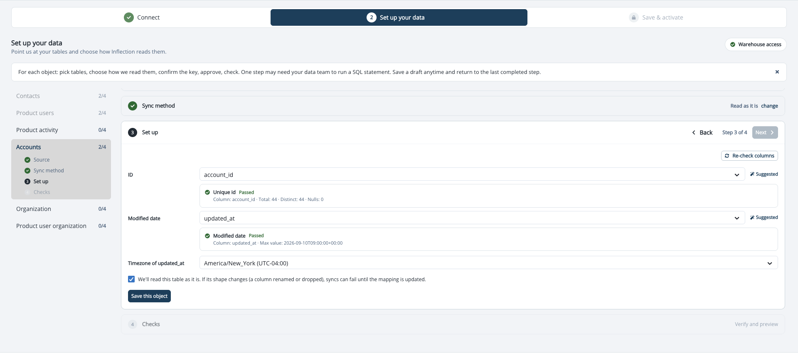Click the Verify and preview text
The width and height of the screenshot is (798, 353).
[756, 324]
